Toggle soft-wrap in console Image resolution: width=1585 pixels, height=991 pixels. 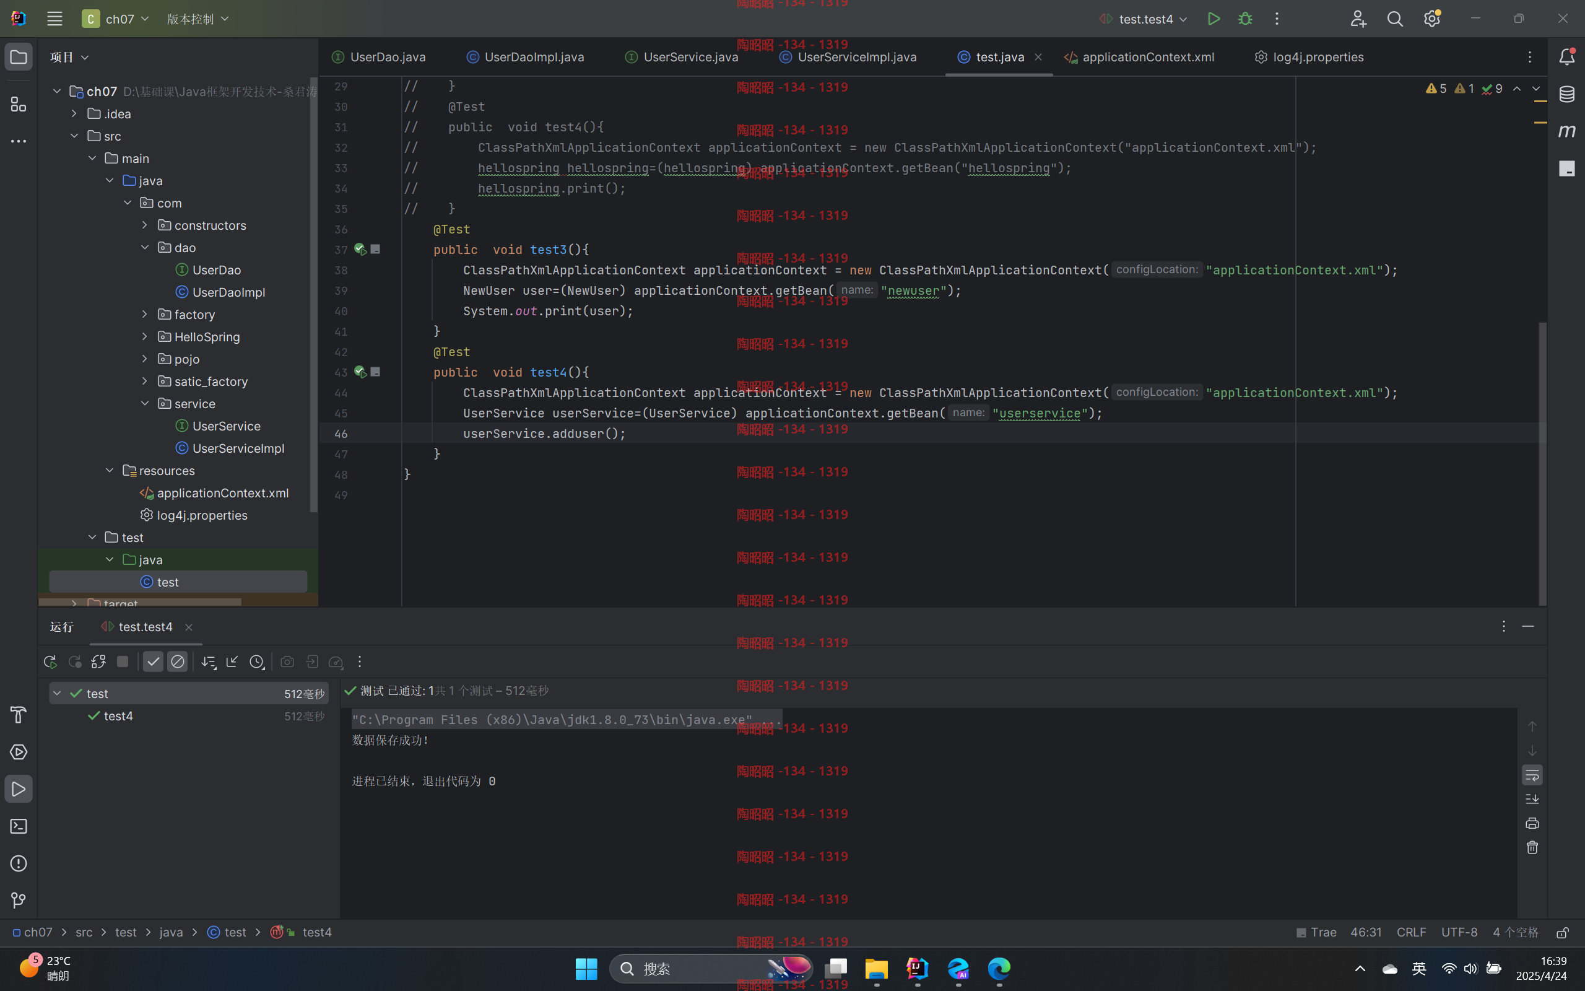(1532, 775)
